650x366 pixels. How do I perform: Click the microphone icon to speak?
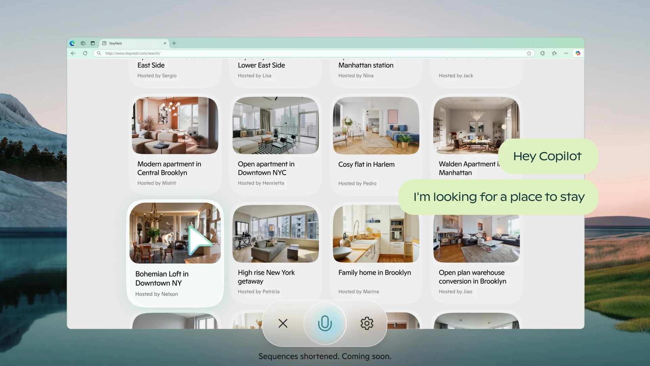click(325, 324)
